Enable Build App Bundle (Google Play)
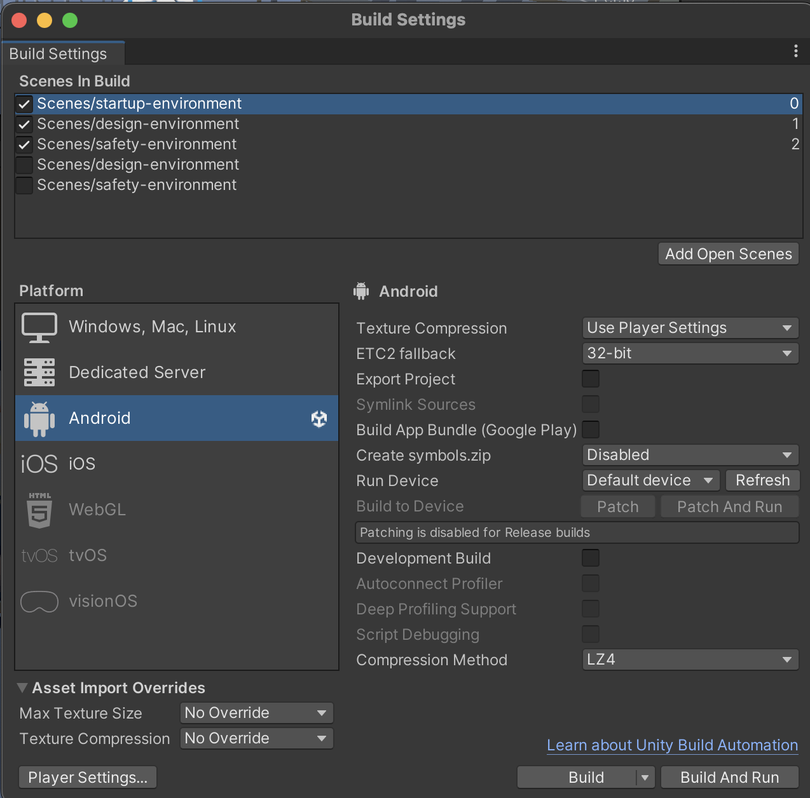The width and height of the screenshot is (810, 798). point(591,429)
